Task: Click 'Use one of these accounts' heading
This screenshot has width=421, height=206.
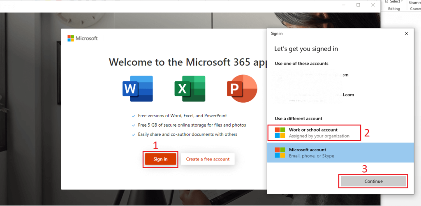Action: (301, 64)
